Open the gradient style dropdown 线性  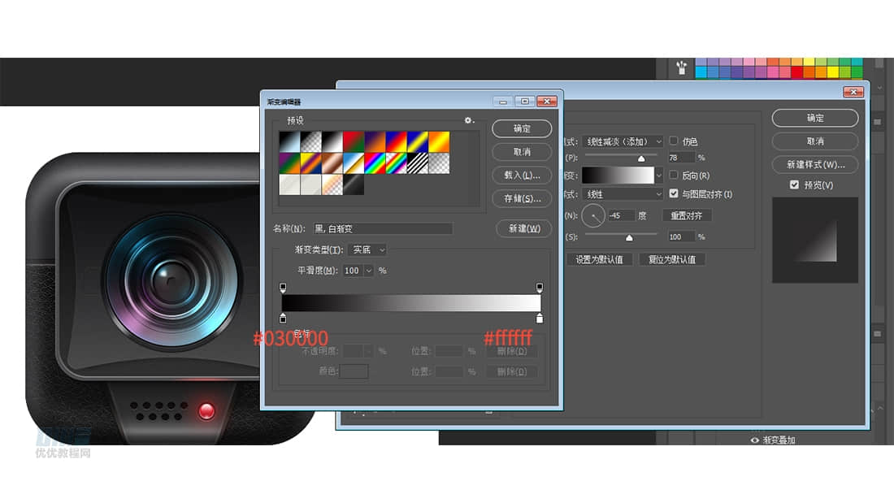(x=623, y=194)
